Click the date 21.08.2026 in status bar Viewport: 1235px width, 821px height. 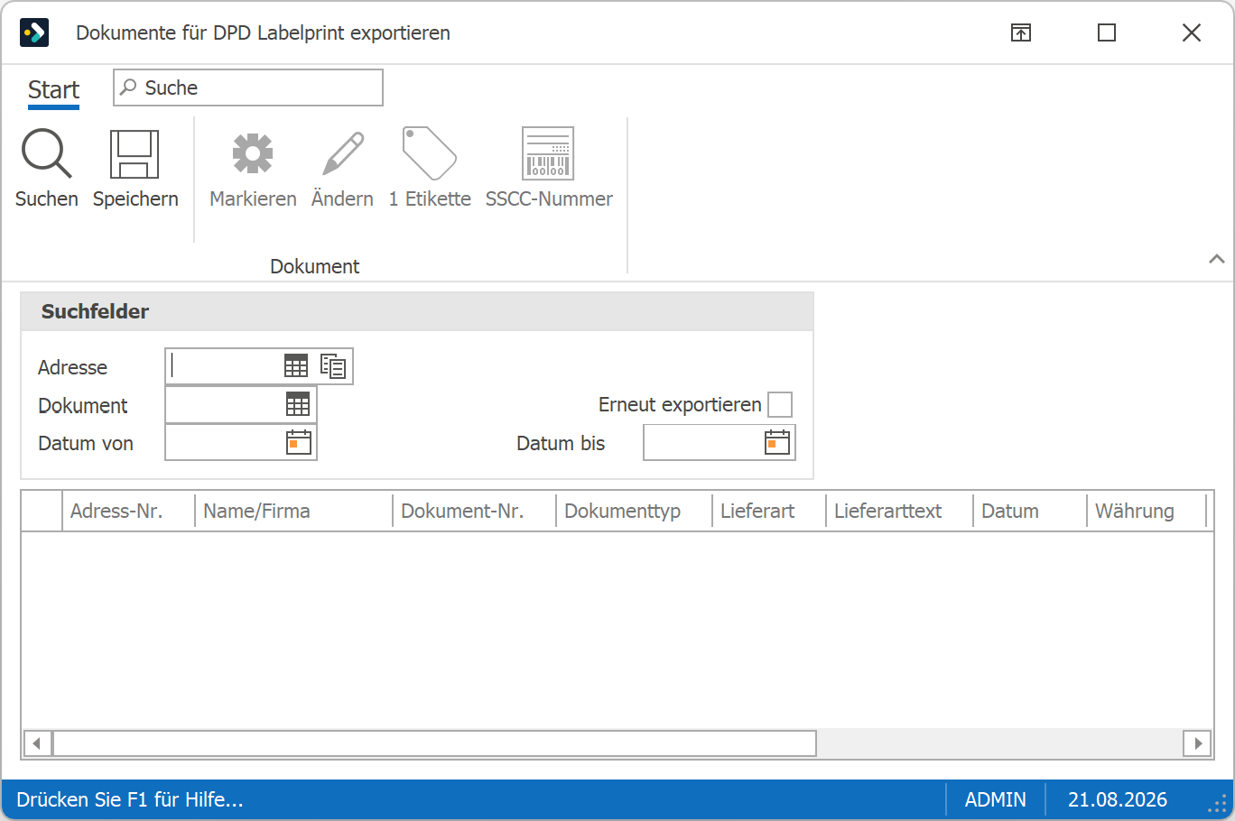point(1118,800)
